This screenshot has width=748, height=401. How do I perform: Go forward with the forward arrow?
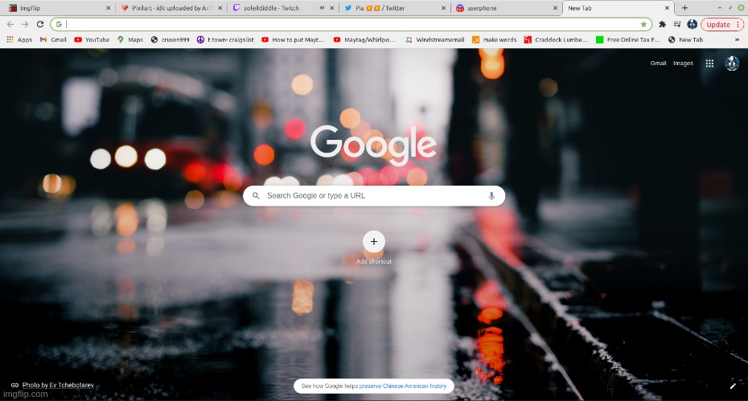[x=25, y=24]
